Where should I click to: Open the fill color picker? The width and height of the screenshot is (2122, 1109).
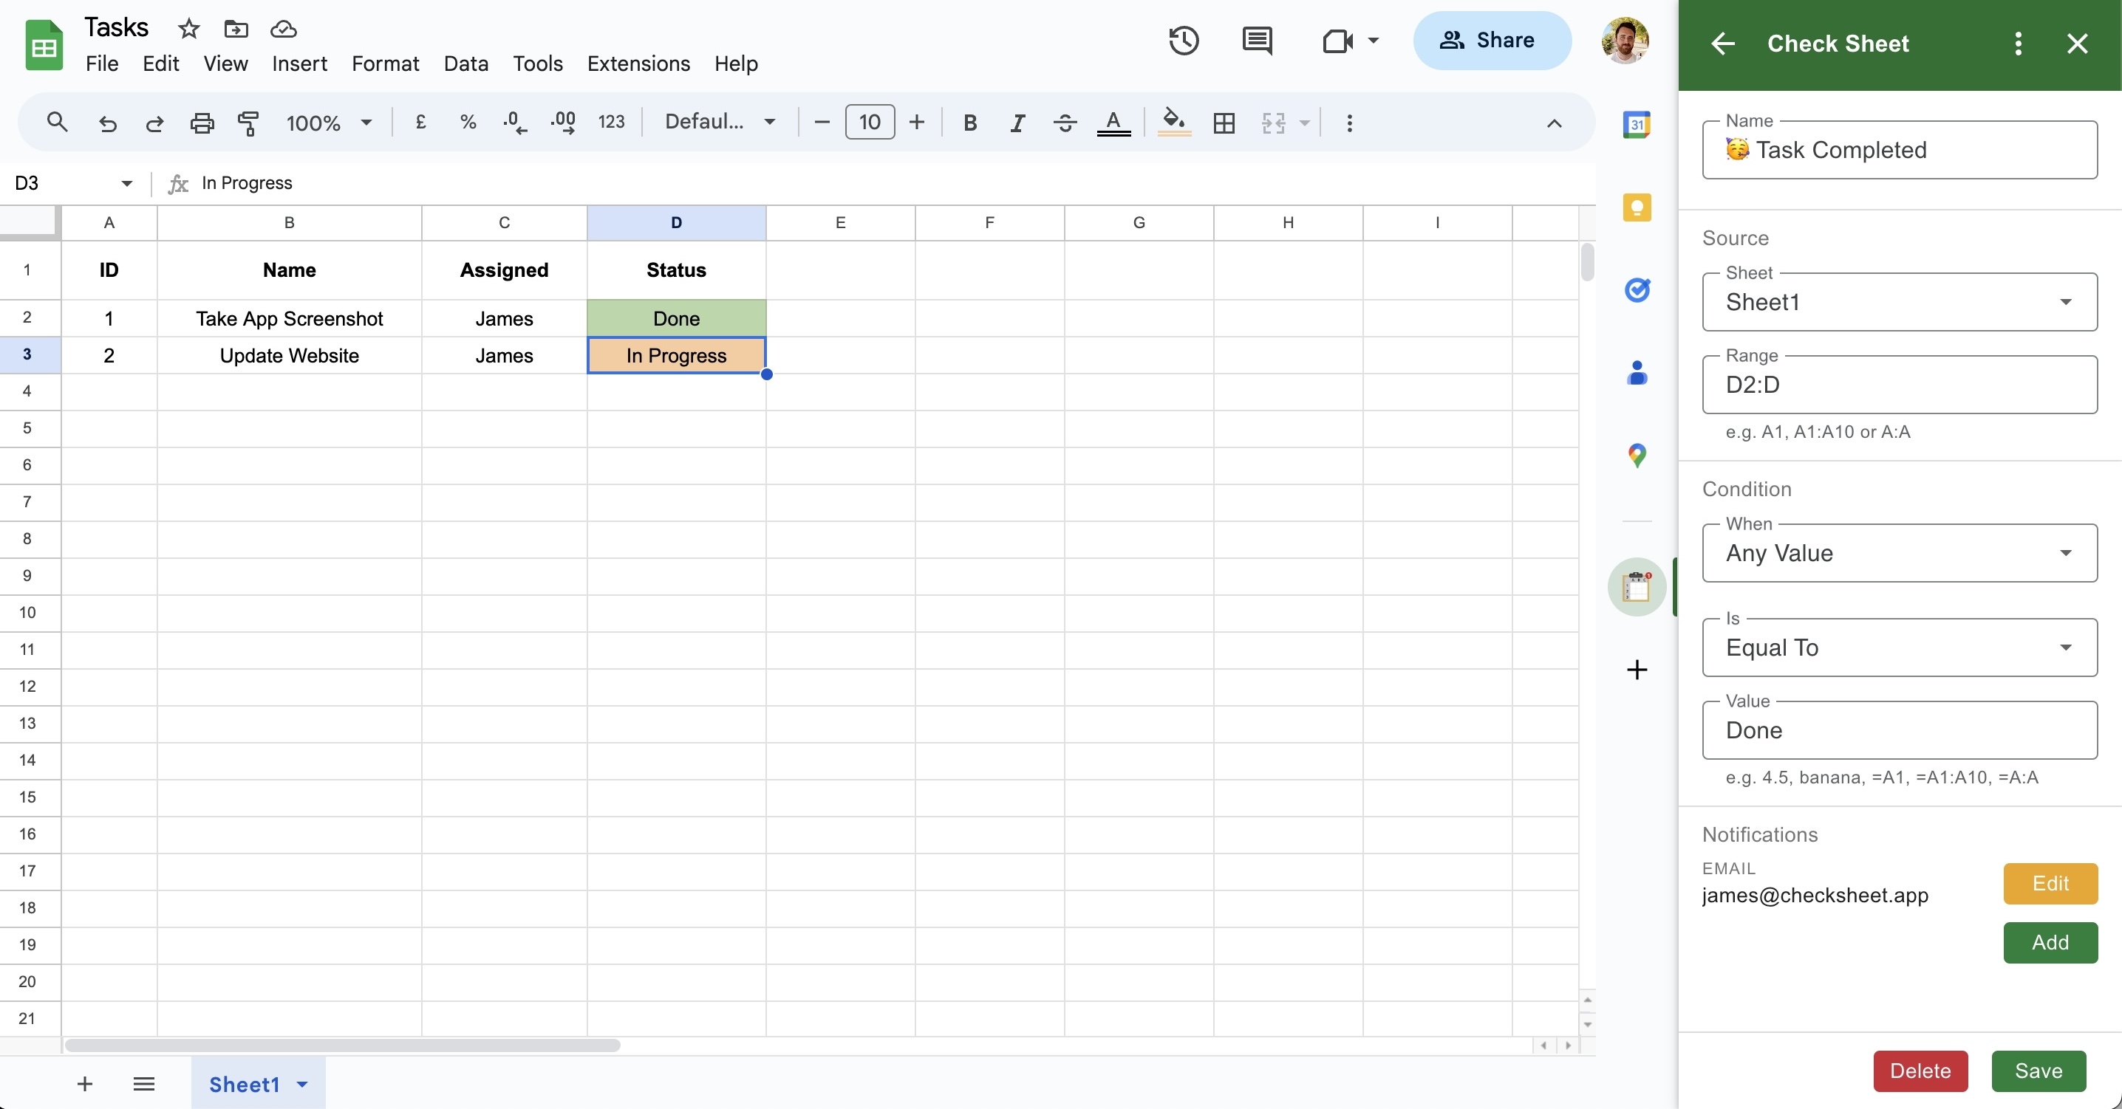pos(1173,123)
